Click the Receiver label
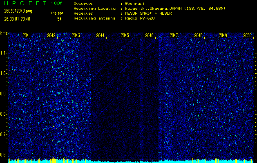This screenshot has height=163, width=257. click(83, 13)
